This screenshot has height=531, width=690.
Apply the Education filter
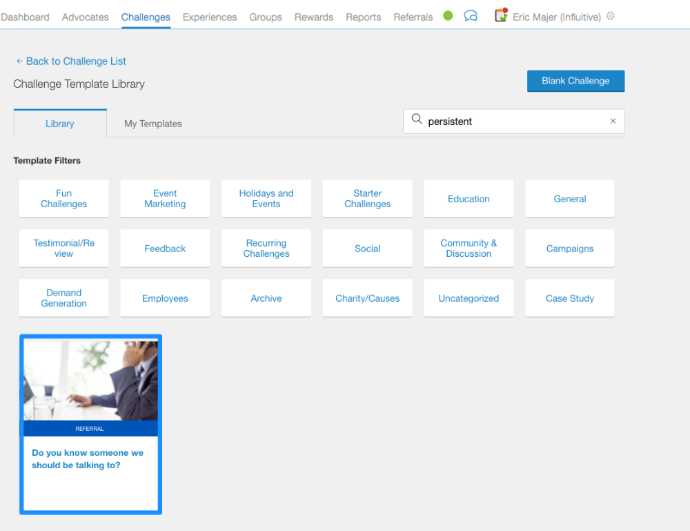[469, 199]
